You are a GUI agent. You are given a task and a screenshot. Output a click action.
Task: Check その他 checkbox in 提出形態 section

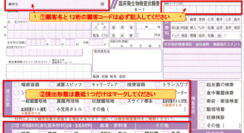click(x=87, y=109)
